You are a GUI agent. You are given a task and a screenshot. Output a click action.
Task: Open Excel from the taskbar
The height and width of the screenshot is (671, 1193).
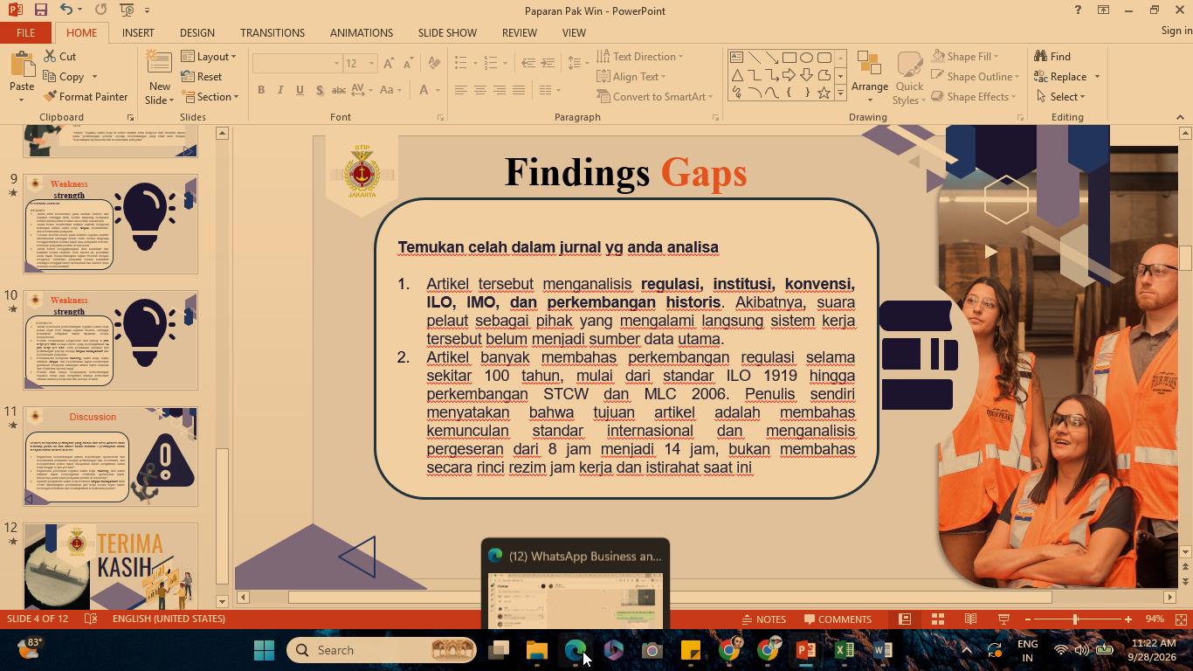844,650
